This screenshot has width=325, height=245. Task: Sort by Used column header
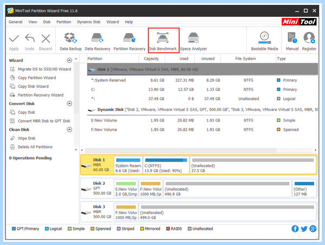180,59
